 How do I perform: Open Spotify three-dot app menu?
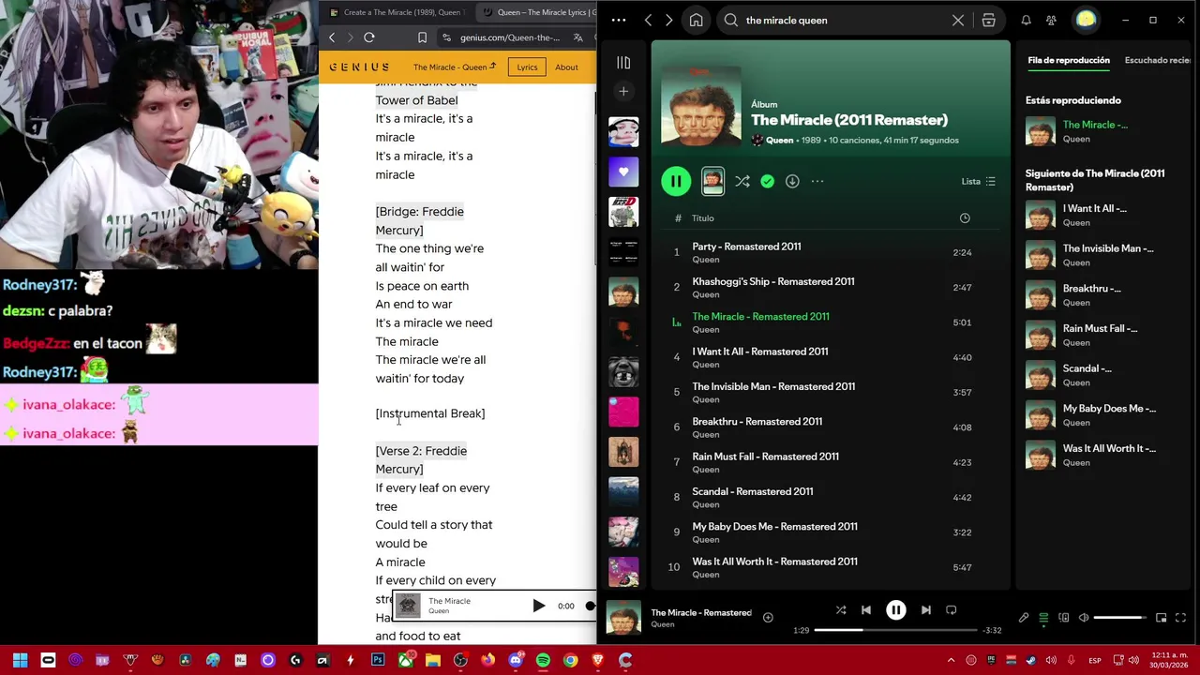click(619, 20)
